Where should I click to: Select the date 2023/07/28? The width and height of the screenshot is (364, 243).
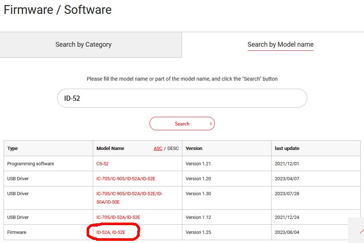pos(287,194)
